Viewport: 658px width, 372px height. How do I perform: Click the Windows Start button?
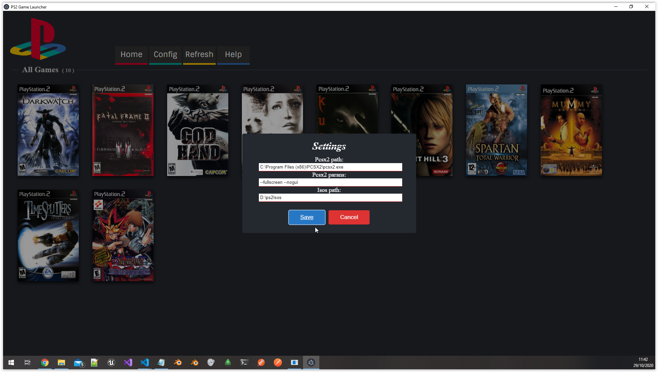[11, 363]
